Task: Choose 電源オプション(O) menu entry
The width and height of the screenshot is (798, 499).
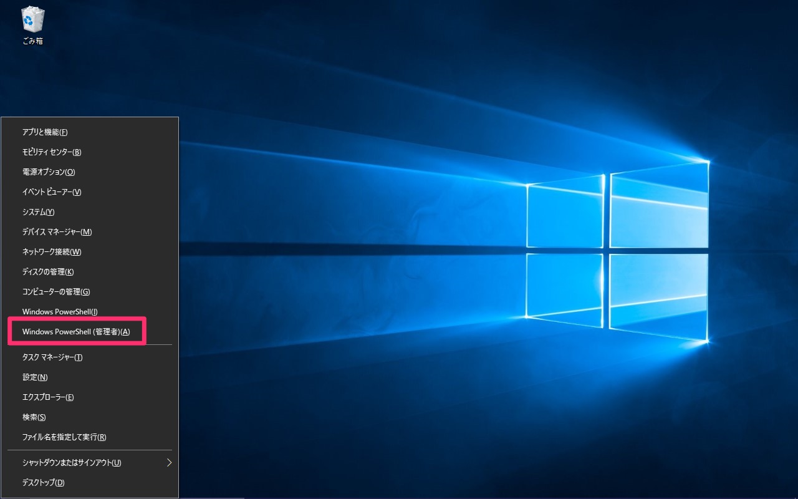Action: tap(90, 172)
